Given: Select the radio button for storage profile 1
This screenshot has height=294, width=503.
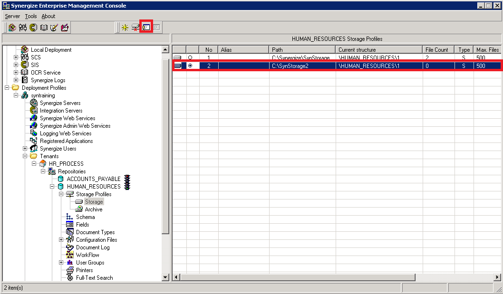Looking at the screenshot, I should (x=190, y=58).
